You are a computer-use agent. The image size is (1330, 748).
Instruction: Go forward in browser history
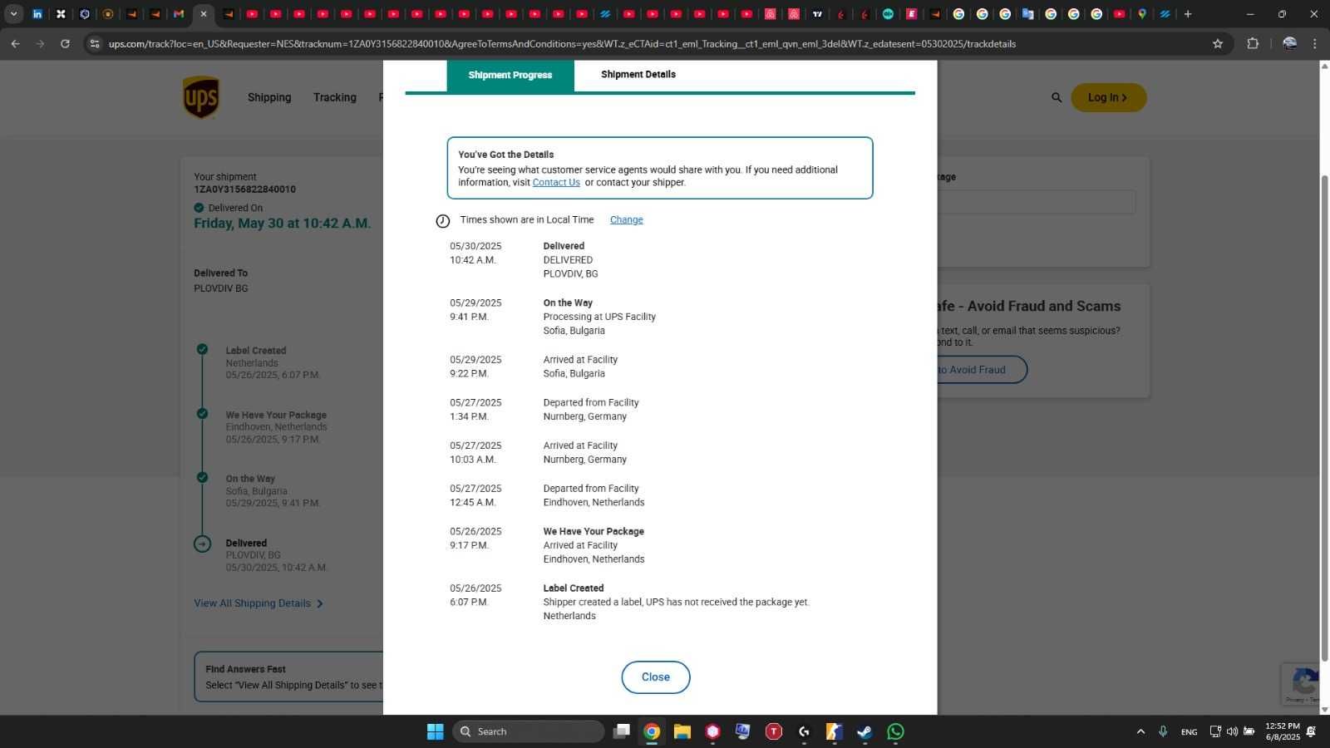pos(40,44)
